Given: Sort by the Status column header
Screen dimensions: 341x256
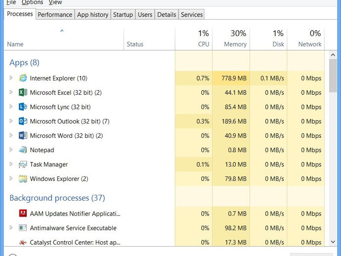Looking at the screenshot, I should point(149,39).
